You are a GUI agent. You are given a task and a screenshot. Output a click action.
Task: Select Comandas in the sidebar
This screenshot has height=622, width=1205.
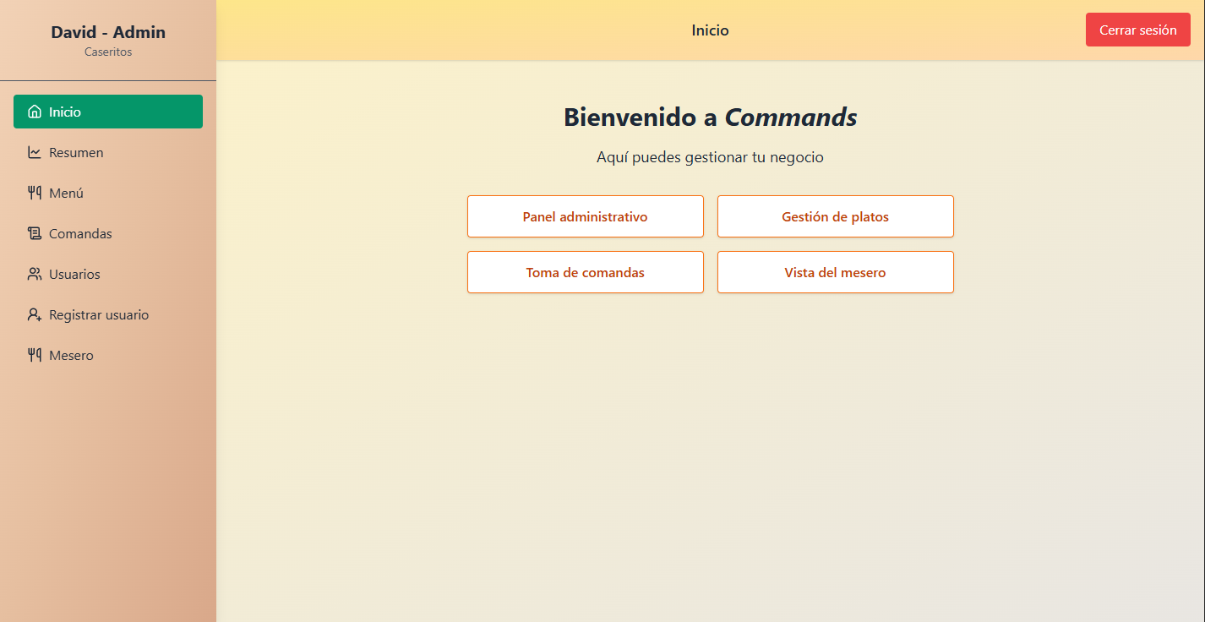(x=108, y=233)
